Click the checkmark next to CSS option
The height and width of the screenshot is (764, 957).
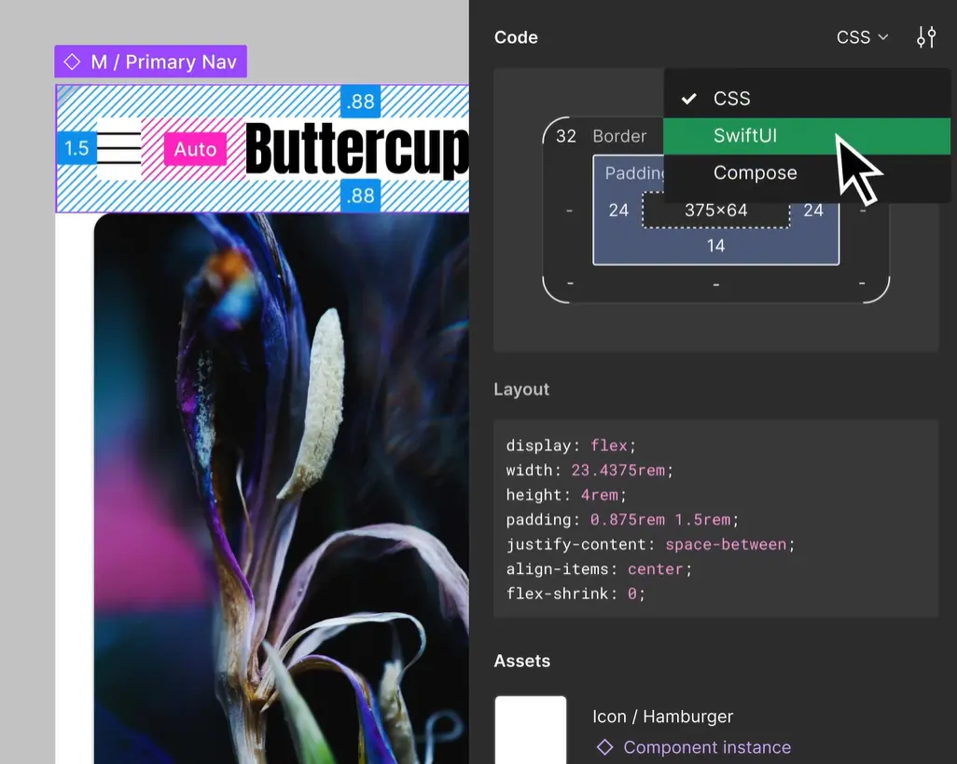(688, 98)
